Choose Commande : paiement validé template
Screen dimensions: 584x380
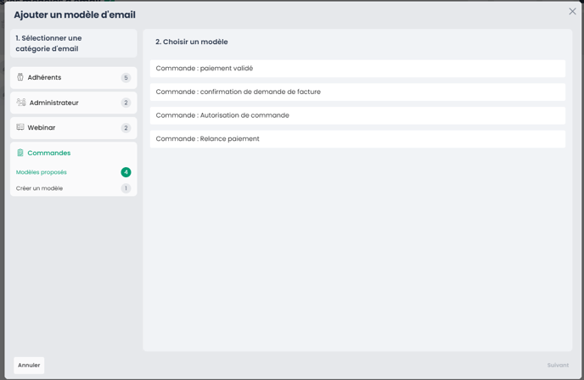pyautogui.click(x=357, y=69)
